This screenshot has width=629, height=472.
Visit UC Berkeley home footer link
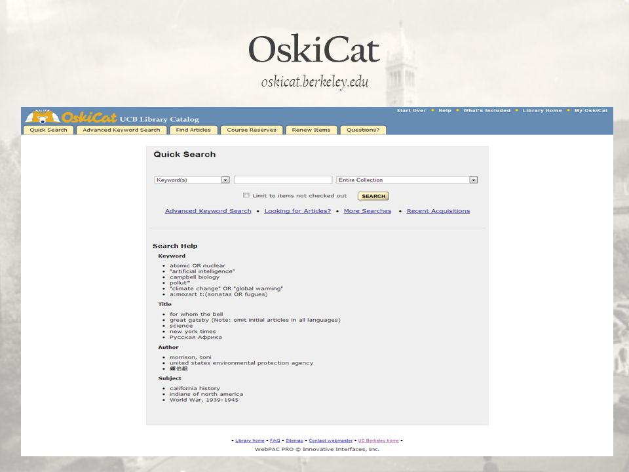378,441
